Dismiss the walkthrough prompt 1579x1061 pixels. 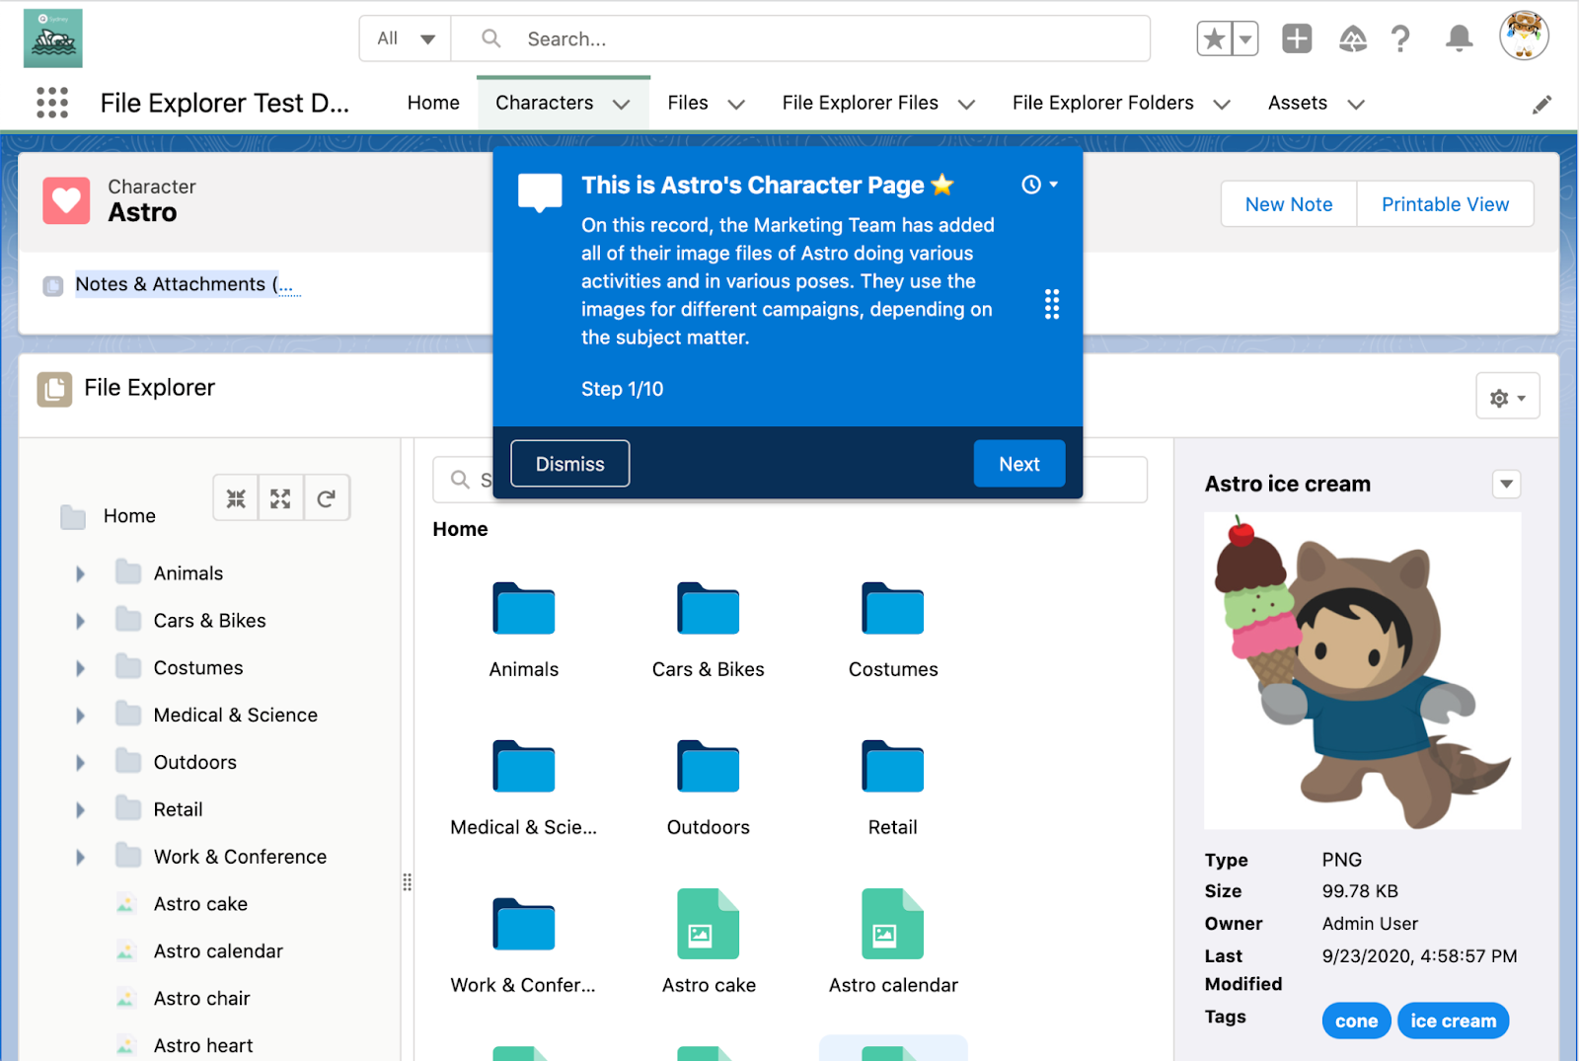click(x=570, y=464)
